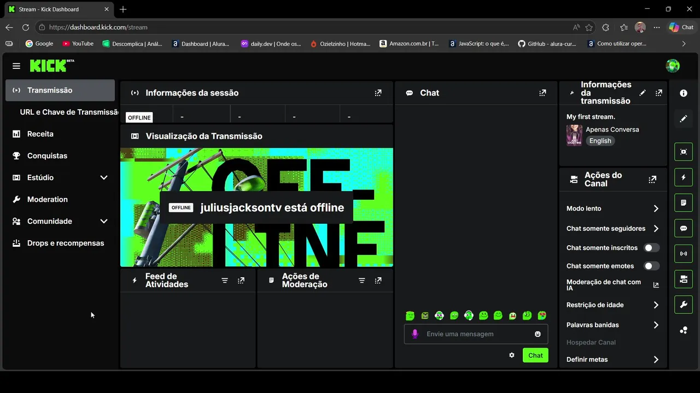Open the YouTube bookmark

pos(78,44)
